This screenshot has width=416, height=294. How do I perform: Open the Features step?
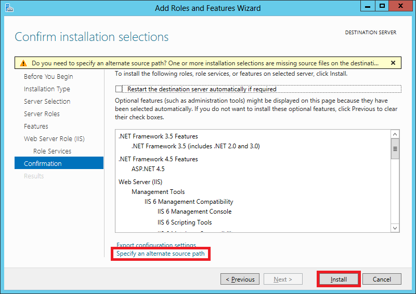click(36, 126)
